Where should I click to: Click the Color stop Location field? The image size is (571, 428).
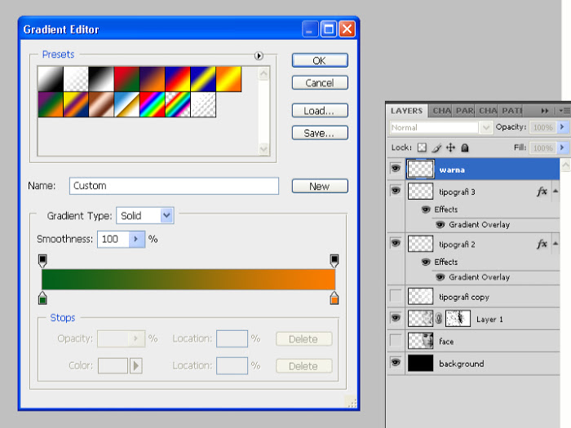[232, 366]
